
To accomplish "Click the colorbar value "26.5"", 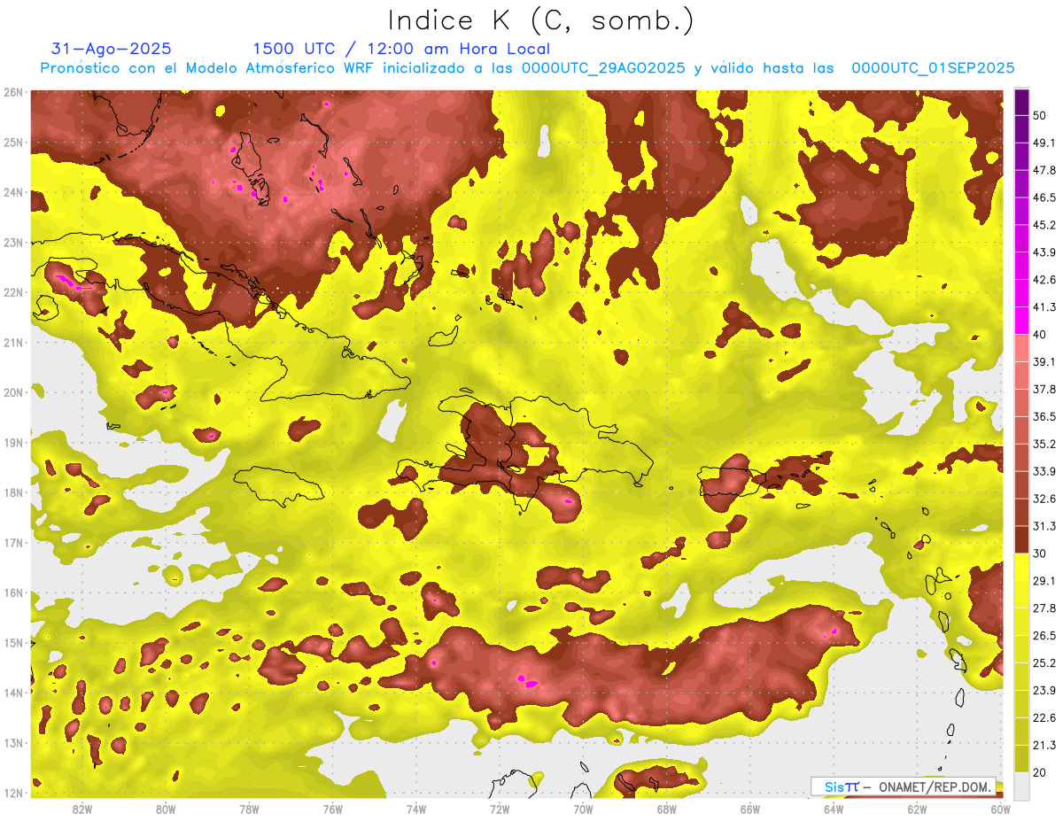I will (1044, 635).
